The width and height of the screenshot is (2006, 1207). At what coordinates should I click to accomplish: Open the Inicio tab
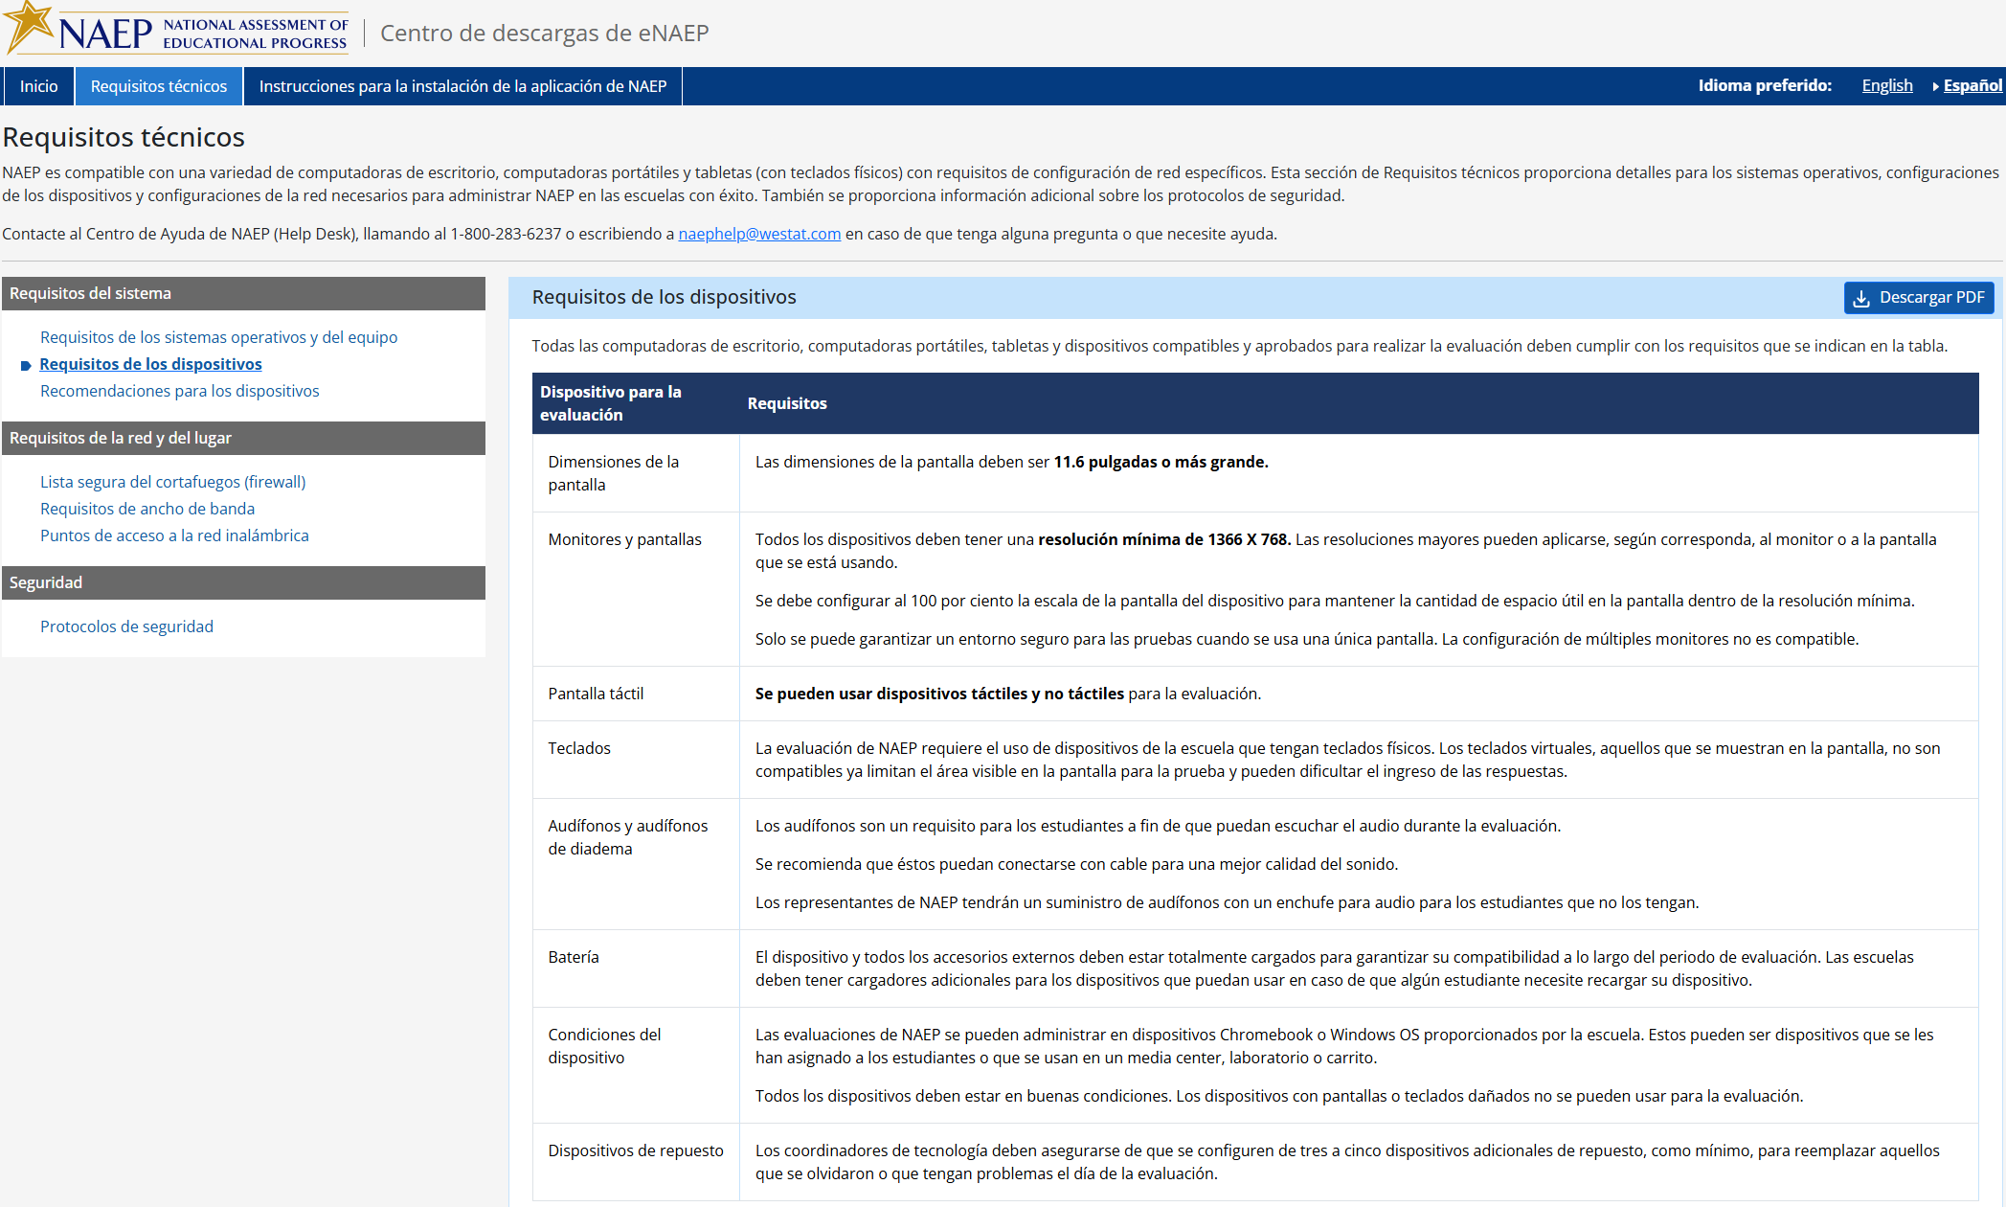(38, 86)
